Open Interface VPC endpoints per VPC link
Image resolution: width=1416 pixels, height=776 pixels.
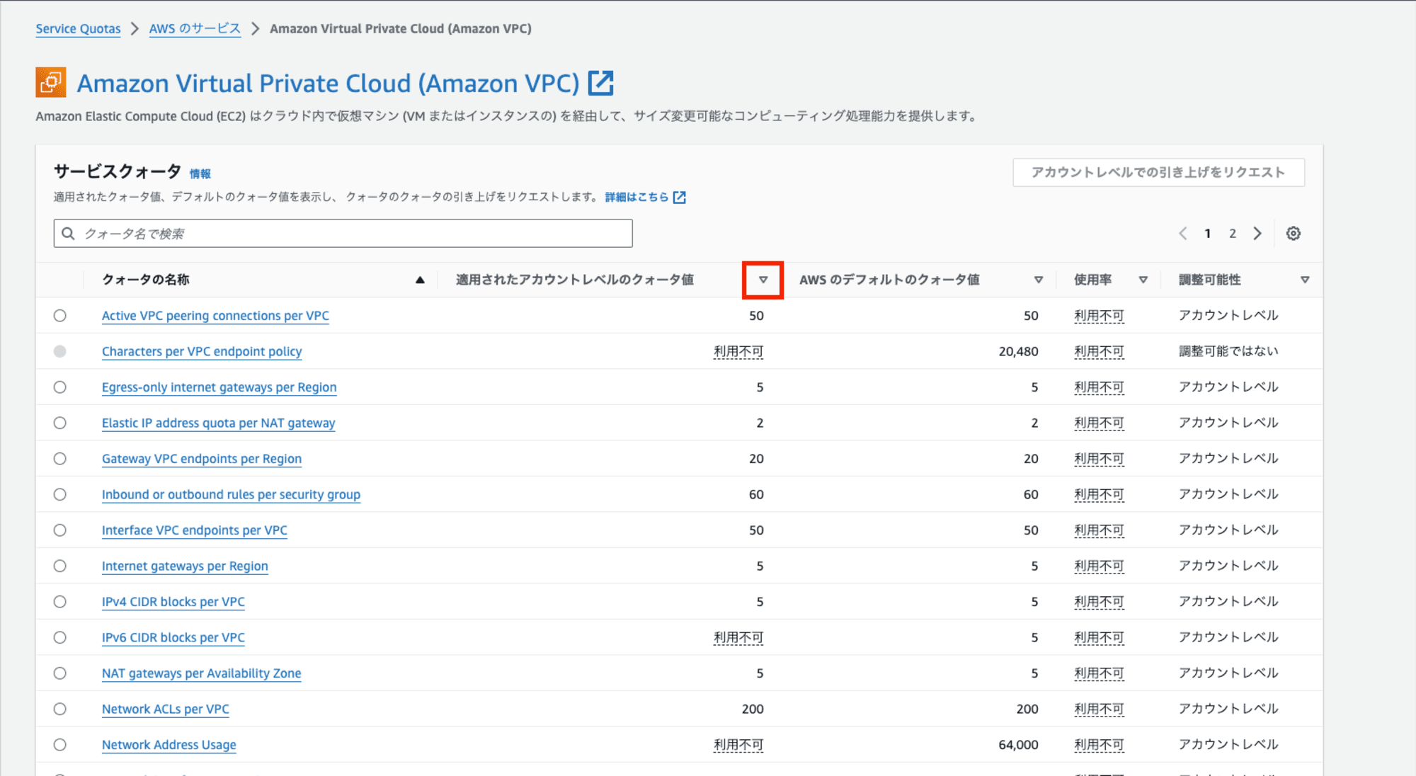click(x=195, y=530)
